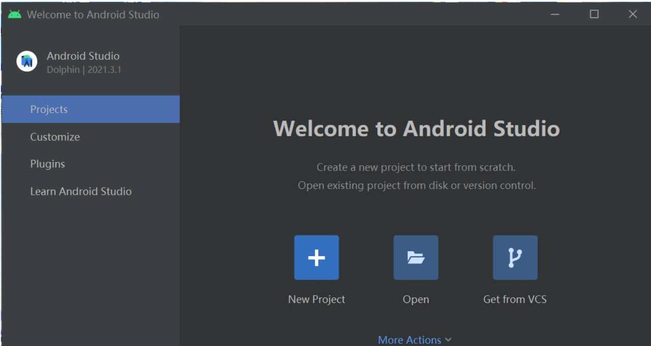651x346 pixels.
Task: Start a new project via the plus tile
Action: (316, 257)
